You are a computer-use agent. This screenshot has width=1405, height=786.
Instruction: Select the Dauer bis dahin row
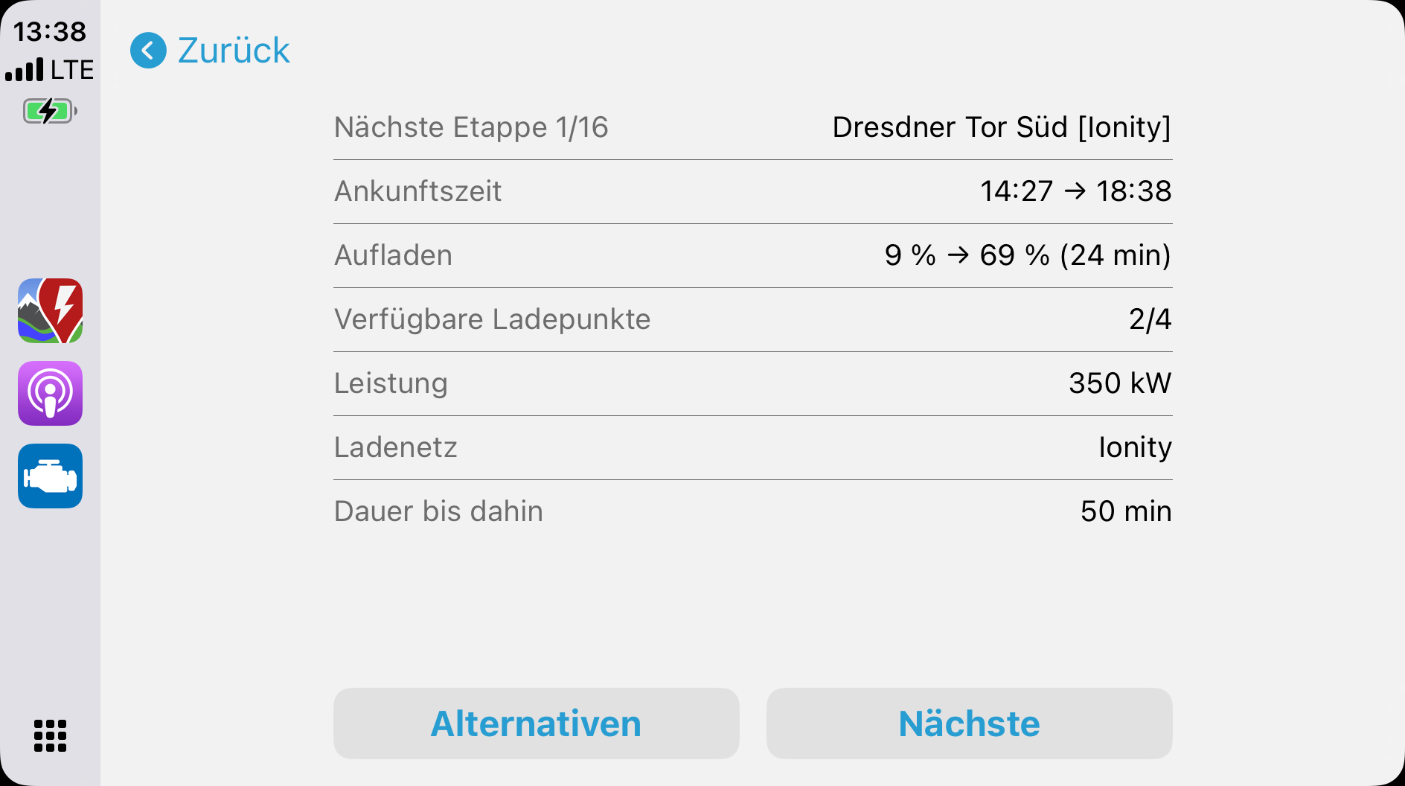(752, 511)
